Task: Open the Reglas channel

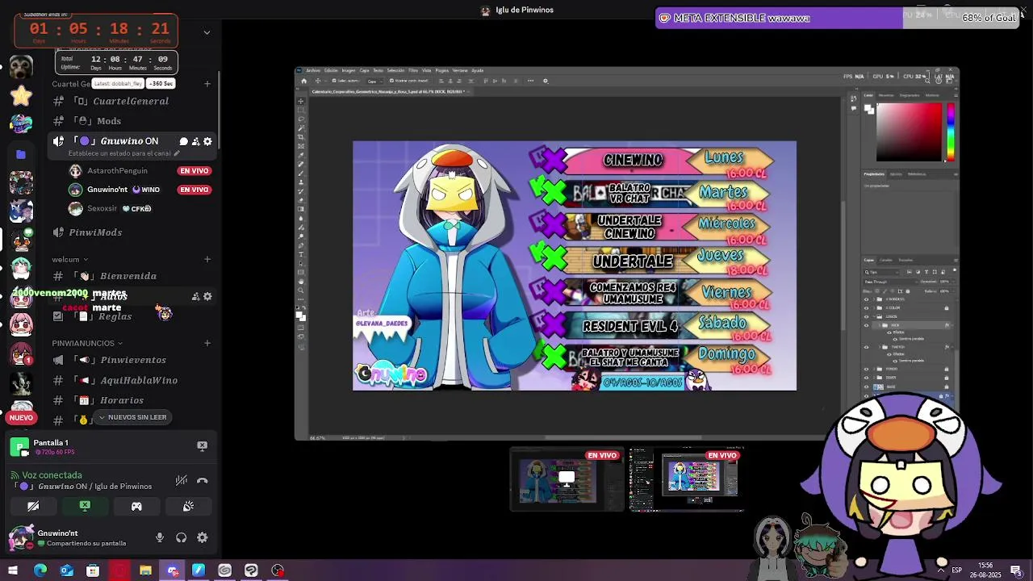Action: pos(115,316)
